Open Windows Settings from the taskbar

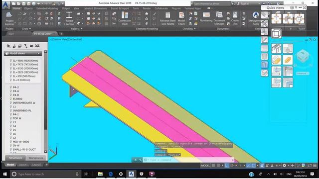[121, 174]
